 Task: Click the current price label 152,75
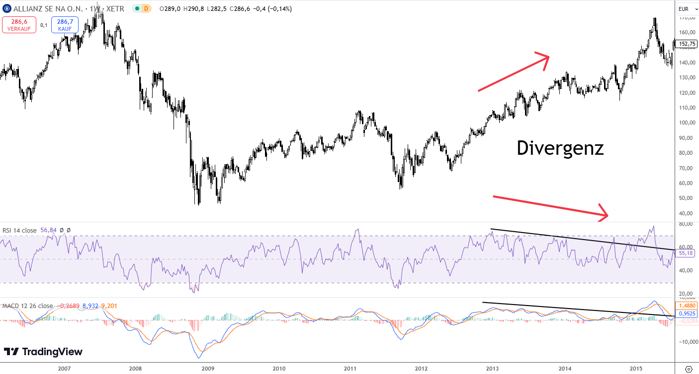[687, 44]
